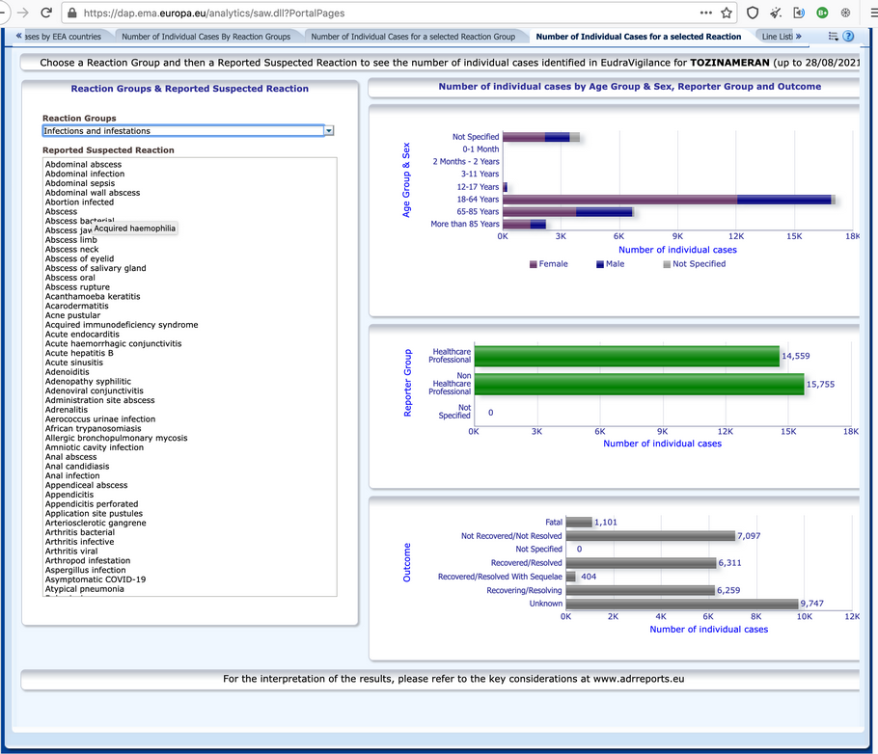Screen dimensions: 878x754
Task: Open help with the question mark icon
Action: coord(848,37)
